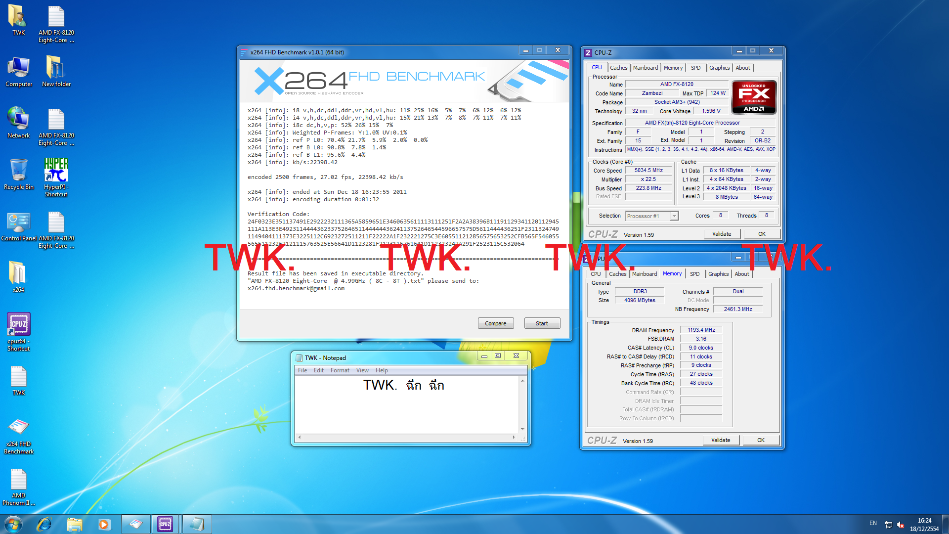Launch Internet Explorer from taskbar
Viewport: 949px width, 534px height.
click(x=44, y=524)
